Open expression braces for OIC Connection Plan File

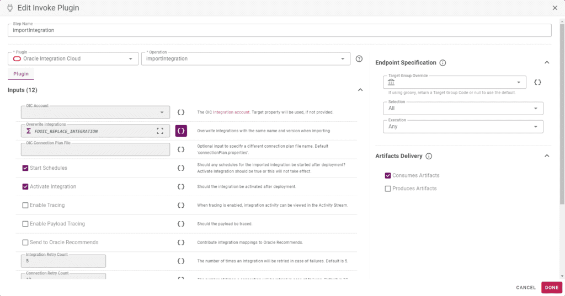(181, 149)
